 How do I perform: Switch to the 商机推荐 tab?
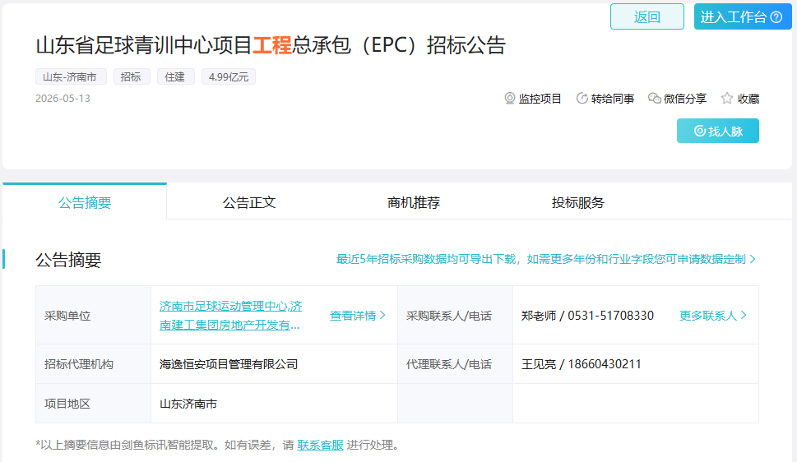tap(413, 202)
